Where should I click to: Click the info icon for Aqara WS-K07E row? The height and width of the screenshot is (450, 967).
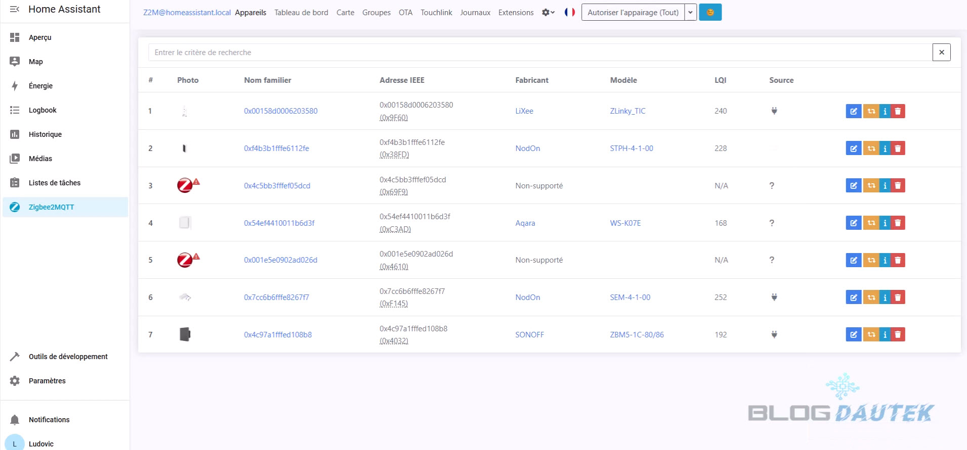[x=885, y=223]
